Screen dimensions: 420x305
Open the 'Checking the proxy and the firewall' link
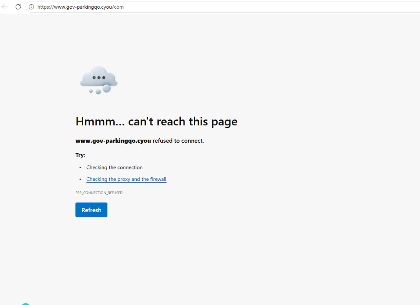pyautogui.click(x=127, y=179)
